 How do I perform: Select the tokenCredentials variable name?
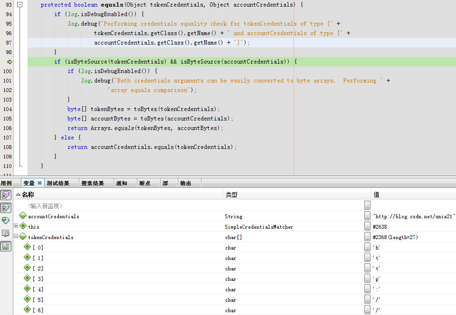coord(51,238)
